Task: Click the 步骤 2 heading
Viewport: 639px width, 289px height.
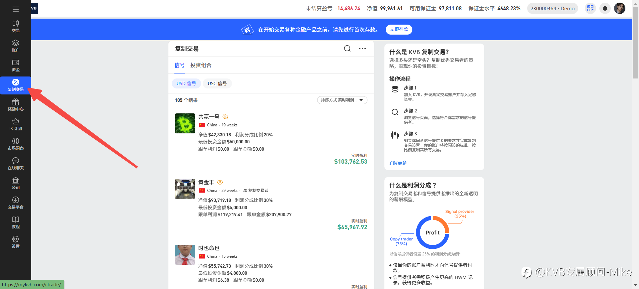Action: tap(410, 111)
